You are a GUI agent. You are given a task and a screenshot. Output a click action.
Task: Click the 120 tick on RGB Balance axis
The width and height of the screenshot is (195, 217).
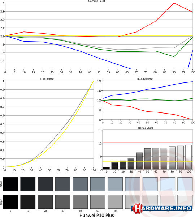tap(100, 81)
